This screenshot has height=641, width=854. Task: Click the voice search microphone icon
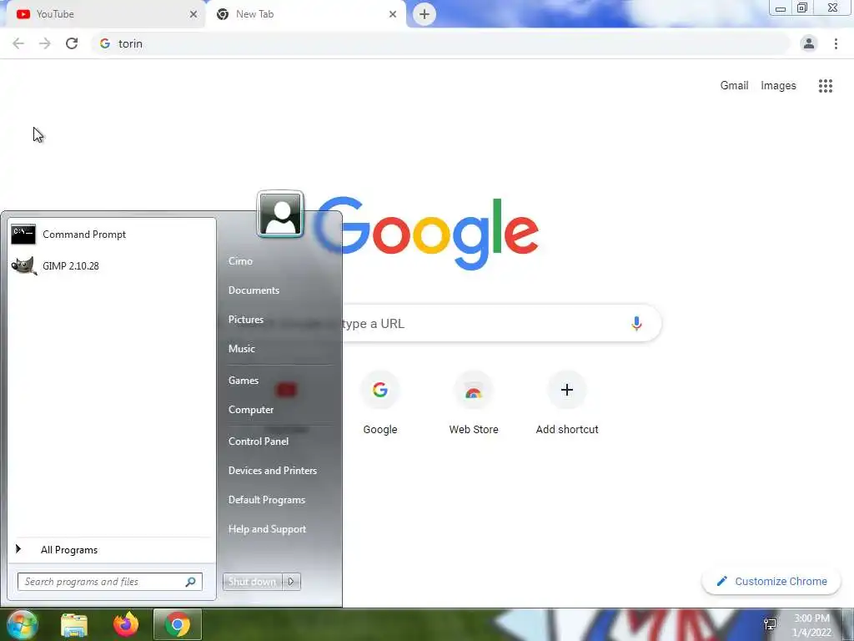pos(636,323)
